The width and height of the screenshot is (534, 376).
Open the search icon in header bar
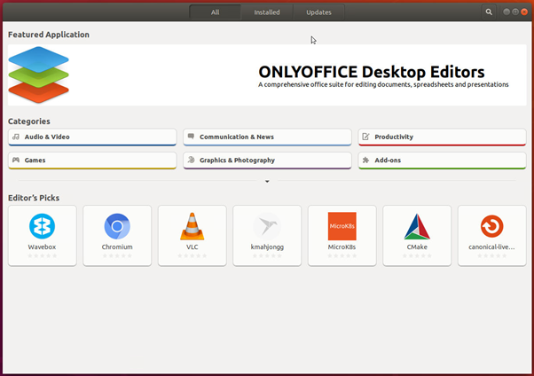click(x=489, y=12)
